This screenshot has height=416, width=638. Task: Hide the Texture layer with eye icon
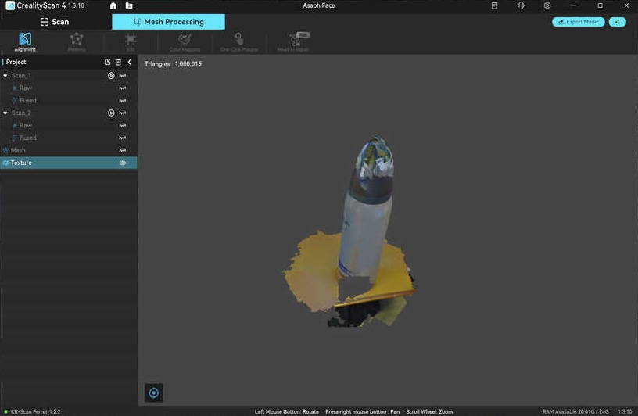click(123, 163)
